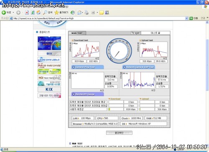Open the Mail envelope toolbar icon

point(79,13)
